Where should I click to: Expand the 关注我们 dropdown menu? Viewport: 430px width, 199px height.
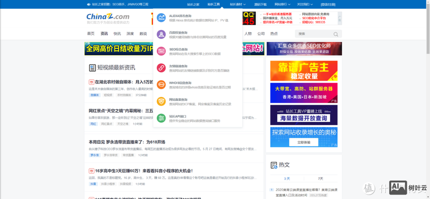(x=305, y=4)
